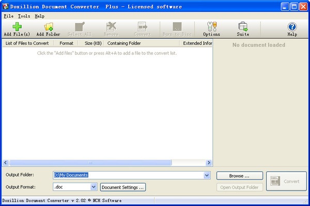Viewport: 310px width, 206px height.
Task: Minimize the Doxillion window
Action: (285, 7)
